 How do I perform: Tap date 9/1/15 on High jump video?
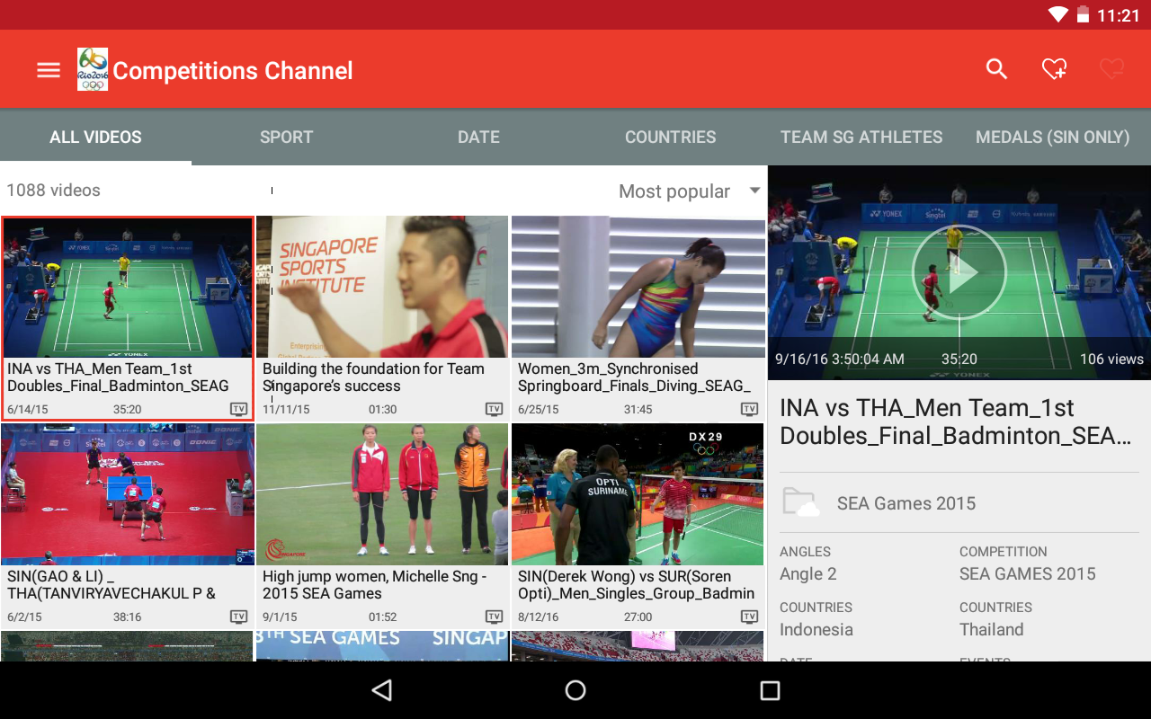point(279,617)
